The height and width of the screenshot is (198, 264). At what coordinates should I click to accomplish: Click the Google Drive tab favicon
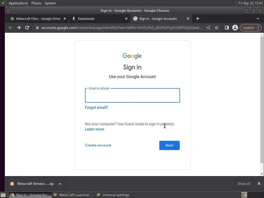12,19
